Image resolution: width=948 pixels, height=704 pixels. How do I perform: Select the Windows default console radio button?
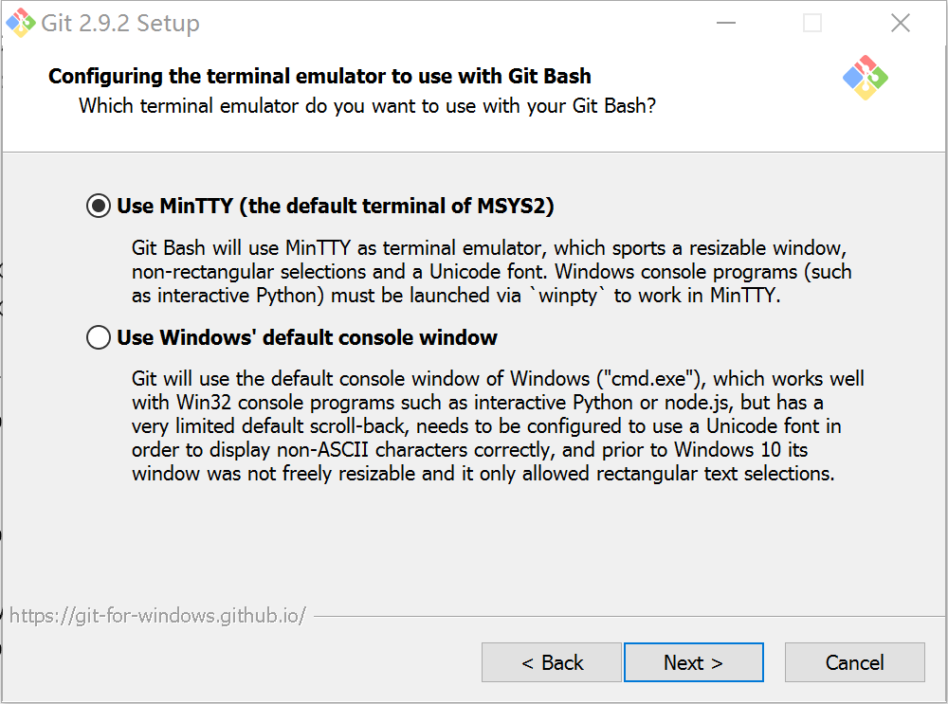click(99, 337)
